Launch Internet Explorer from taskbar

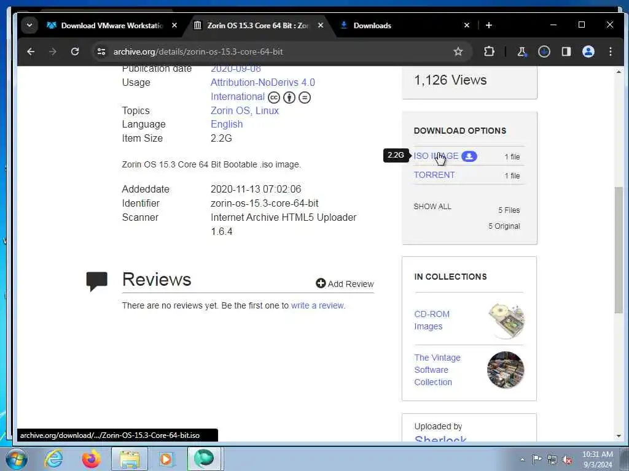pyautogui.click(x=53, y=459)
